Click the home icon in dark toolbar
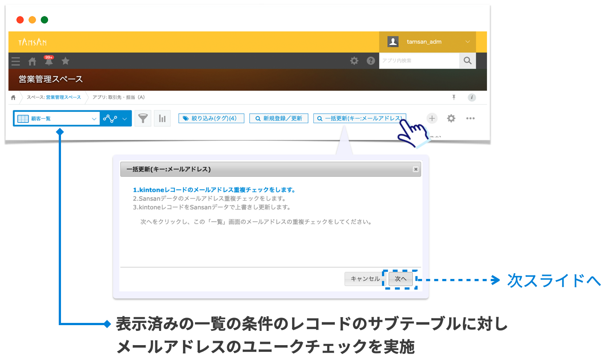This screenshot has height=362, width=609. (x=32, y=61)
